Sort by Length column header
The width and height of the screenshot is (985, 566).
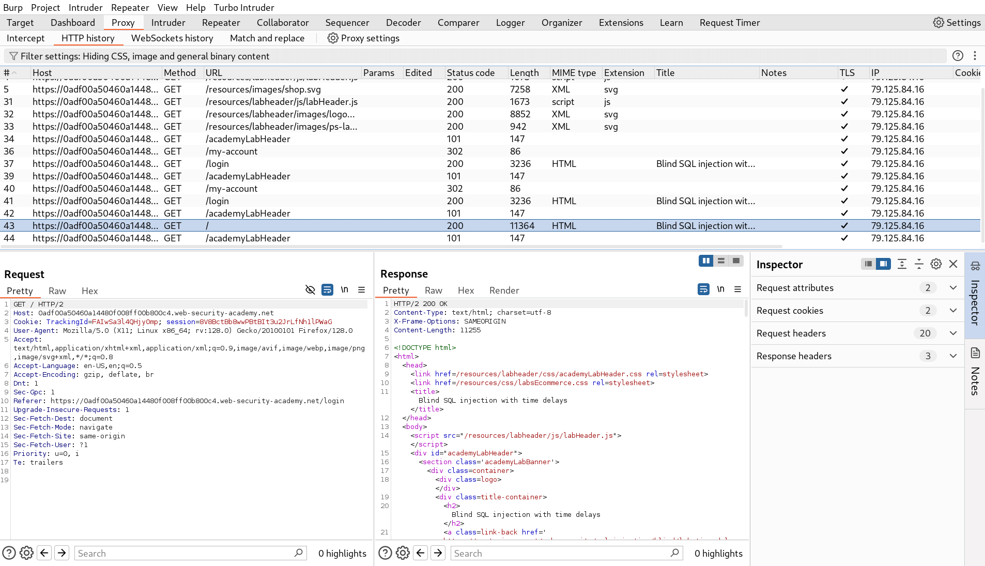[528, 73]
